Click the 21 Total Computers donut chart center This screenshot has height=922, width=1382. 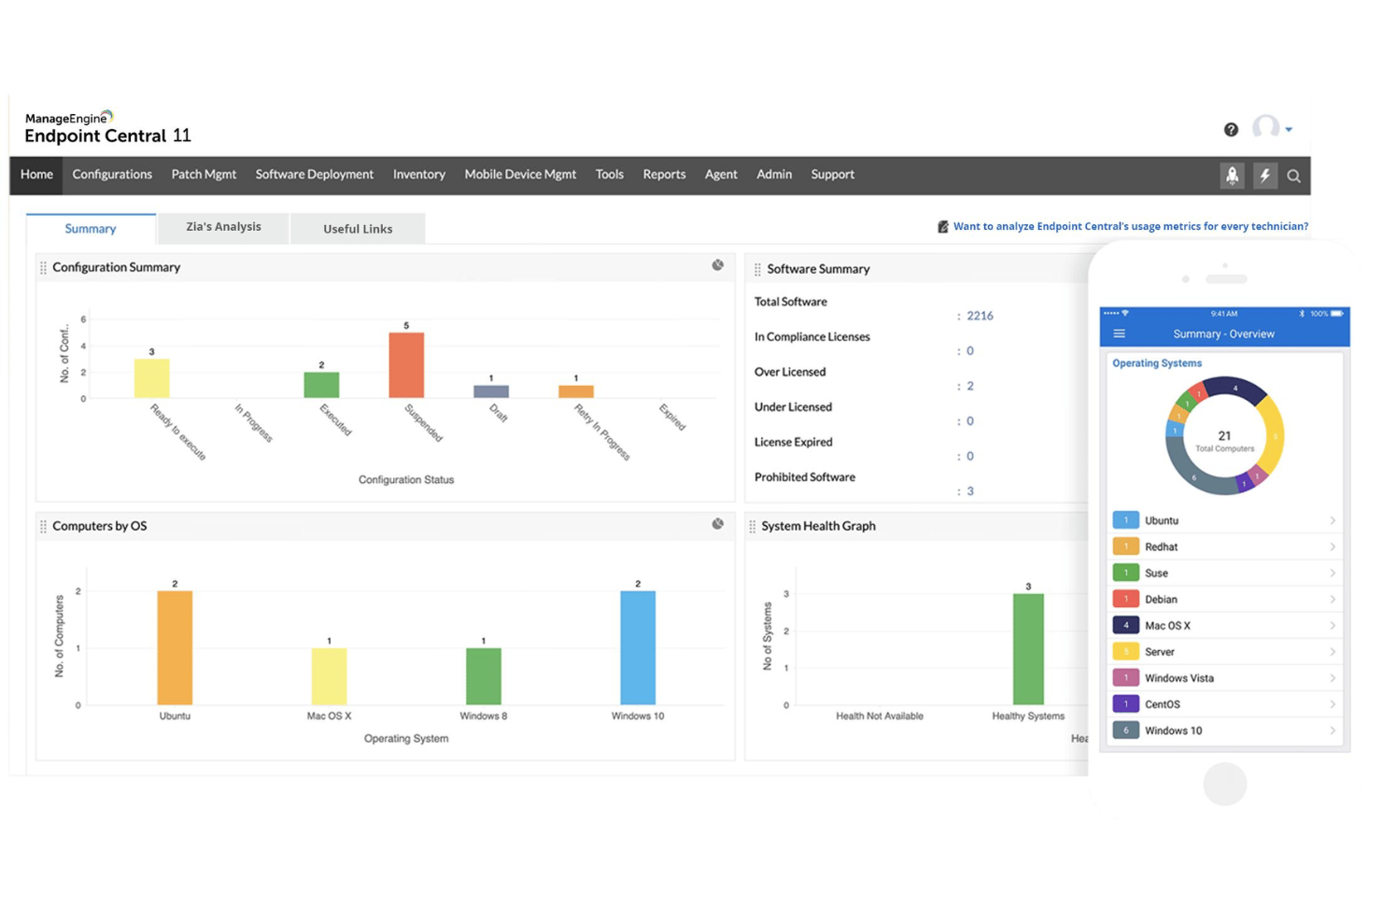pyautogui.click(x=1224, y=436)
